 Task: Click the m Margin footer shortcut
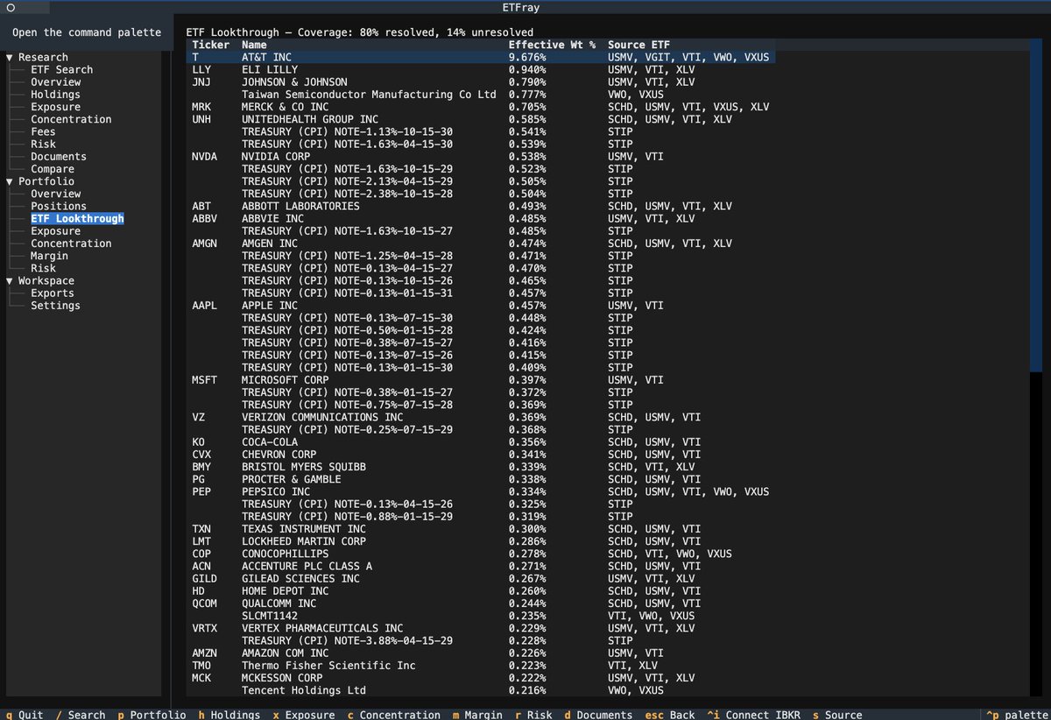pyautogui.click(x=477, y=715)
